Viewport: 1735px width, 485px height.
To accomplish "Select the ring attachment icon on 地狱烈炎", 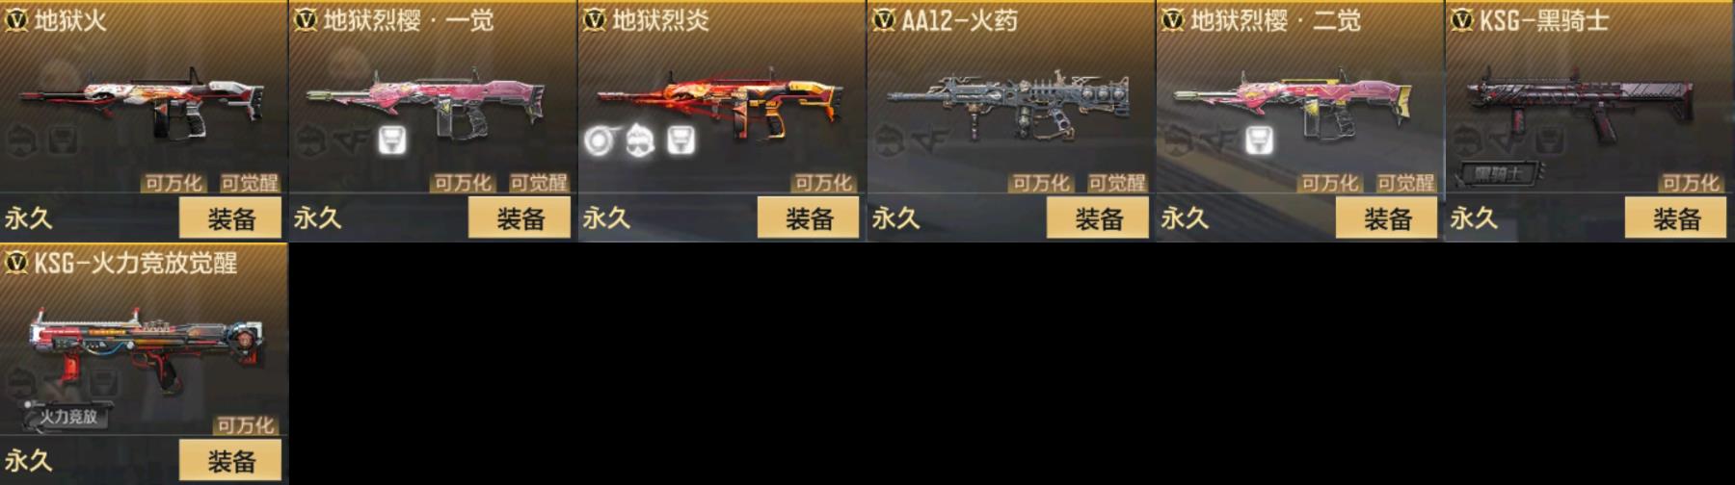I will pos(600,141).
